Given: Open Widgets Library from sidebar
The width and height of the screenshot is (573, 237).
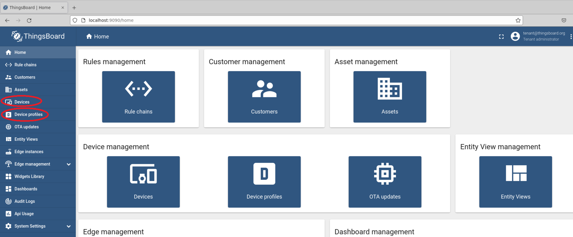Looking at the screenshot, I should [x=29, y=176].
